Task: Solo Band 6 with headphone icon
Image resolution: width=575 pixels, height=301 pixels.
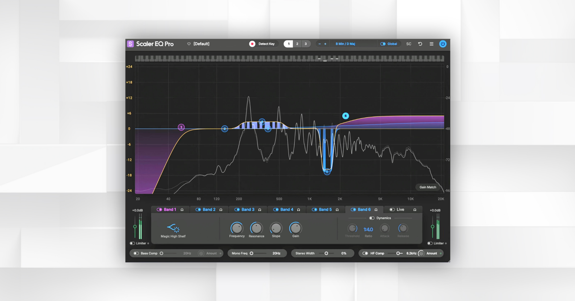Action: tap(376, 210)
